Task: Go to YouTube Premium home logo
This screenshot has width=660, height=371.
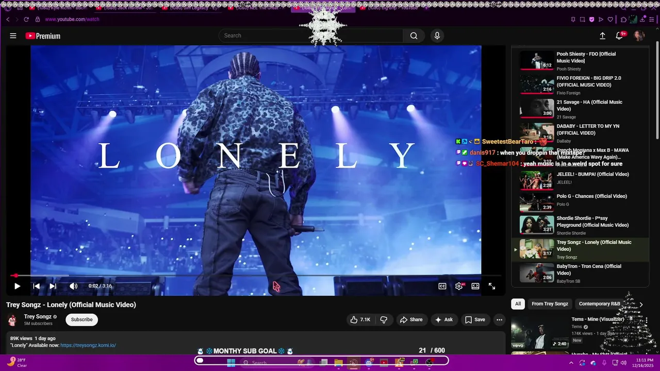Action: pyautogui.click(x=43, y=36)
